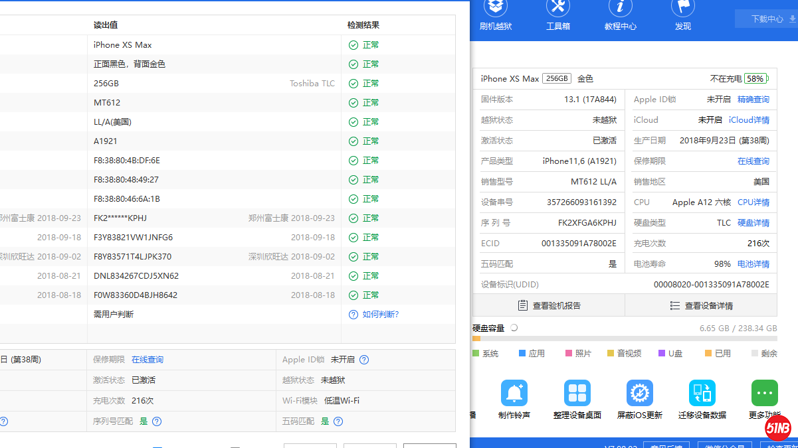
Task: Open 下载中心 download center
Action: click(x=767, y=19)
